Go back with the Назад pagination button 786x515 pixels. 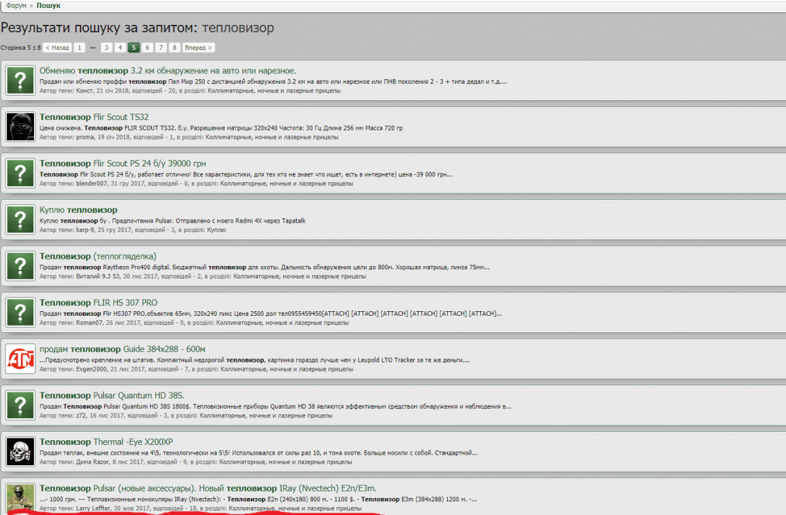(x=57, y=48)
